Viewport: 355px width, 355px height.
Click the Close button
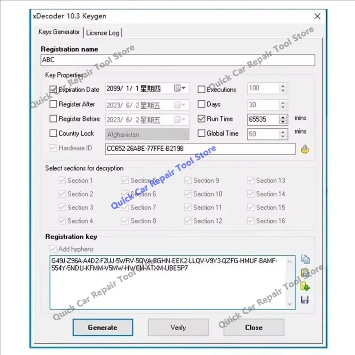pyautogui.click(x=254, y=327)
